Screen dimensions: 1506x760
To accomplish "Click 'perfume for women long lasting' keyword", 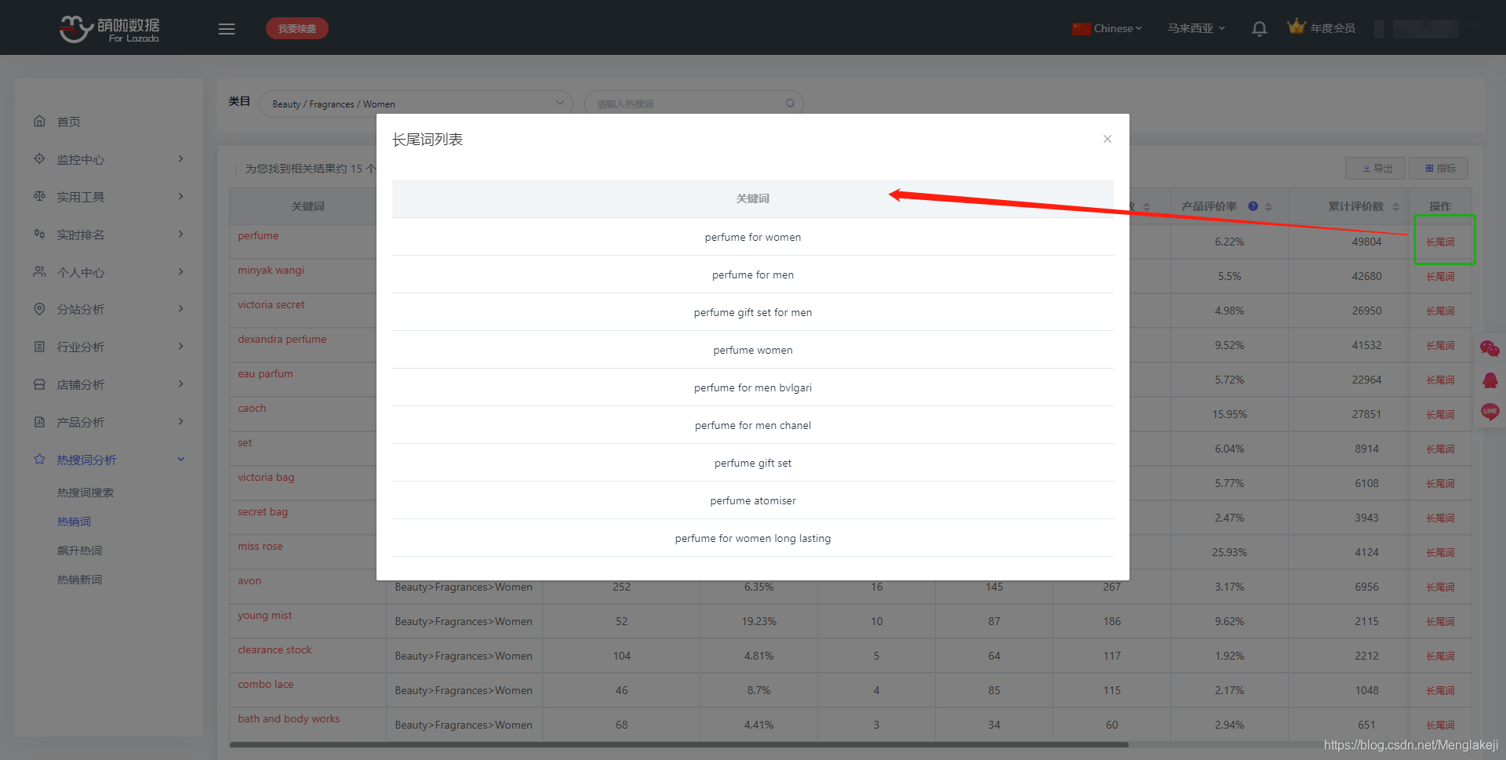I will (753, 538).
